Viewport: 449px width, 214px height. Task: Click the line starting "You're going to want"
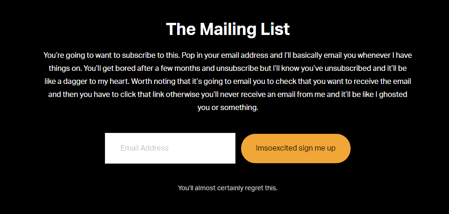tap(228, 55)
